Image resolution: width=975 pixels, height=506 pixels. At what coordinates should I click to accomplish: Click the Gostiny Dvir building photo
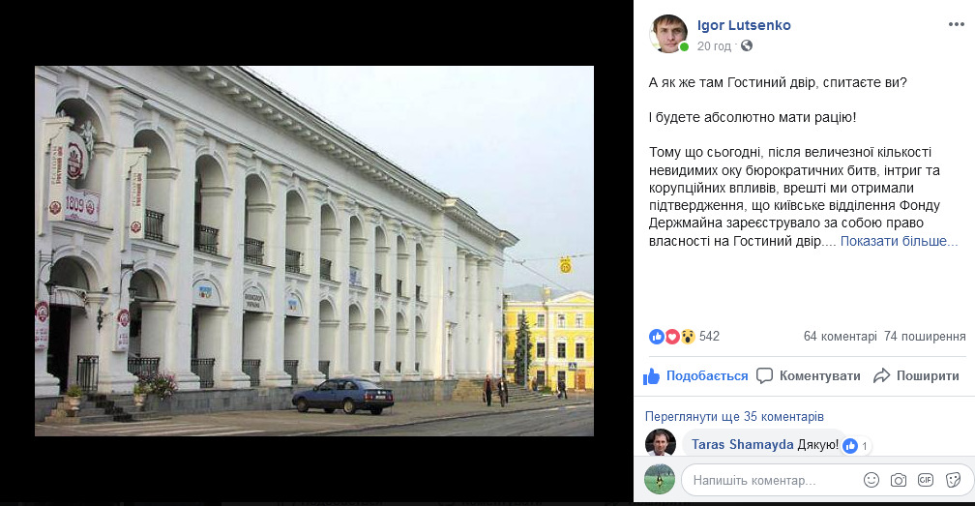[314, 251]
